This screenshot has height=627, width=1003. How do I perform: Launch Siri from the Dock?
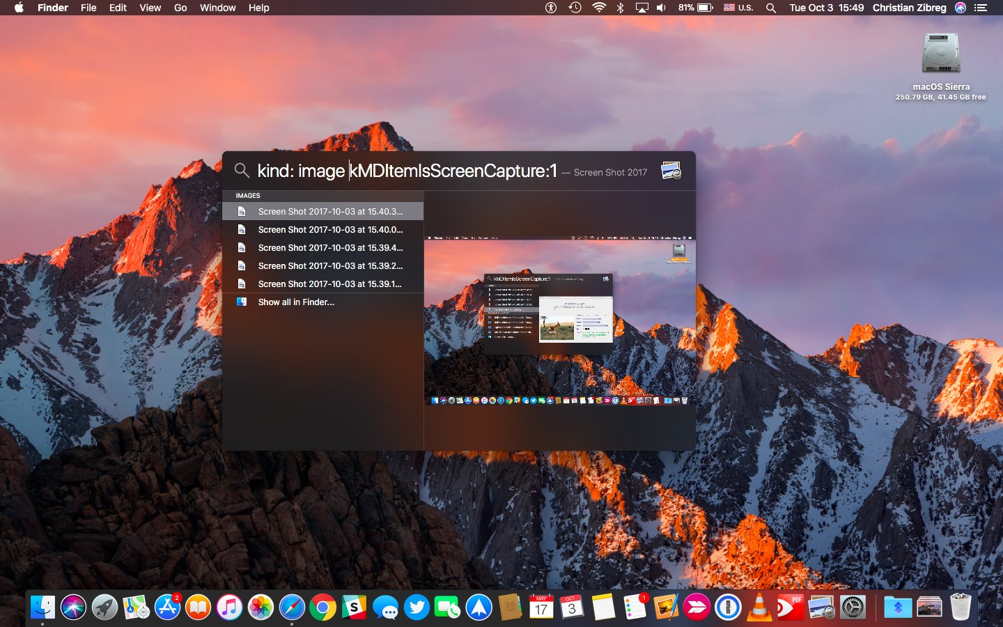click(73, 607)
